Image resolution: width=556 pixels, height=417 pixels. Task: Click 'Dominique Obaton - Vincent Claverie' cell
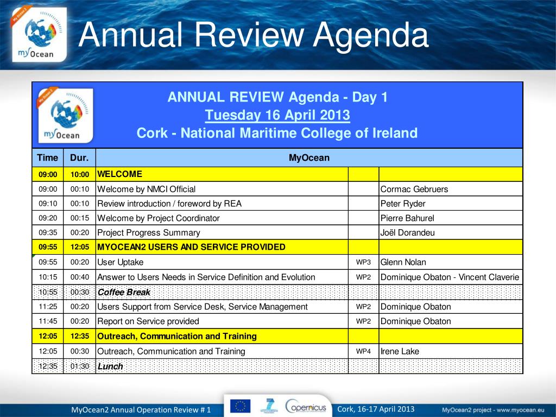(x=450, y=277)
